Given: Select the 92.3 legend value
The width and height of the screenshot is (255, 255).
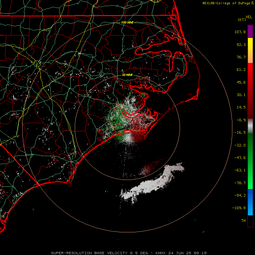Looking at the screenshot, I should pyautogui.click(x=241, y=44).
